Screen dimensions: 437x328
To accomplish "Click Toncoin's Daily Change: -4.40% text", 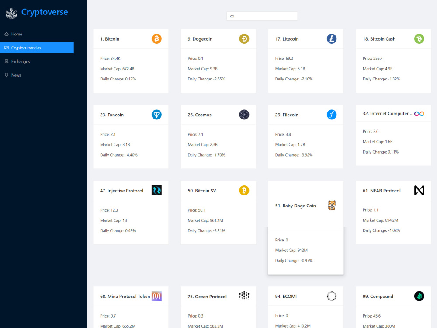I will (119, 155).
